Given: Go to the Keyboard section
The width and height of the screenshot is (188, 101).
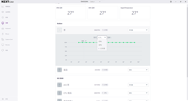Looking at the screenshot, I should tap(6, 28).
